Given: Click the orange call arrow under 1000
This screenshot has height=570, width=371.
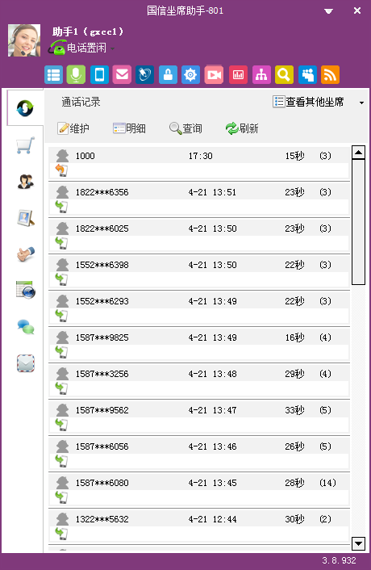Looking at the screenshot, I should click(61, 170).
